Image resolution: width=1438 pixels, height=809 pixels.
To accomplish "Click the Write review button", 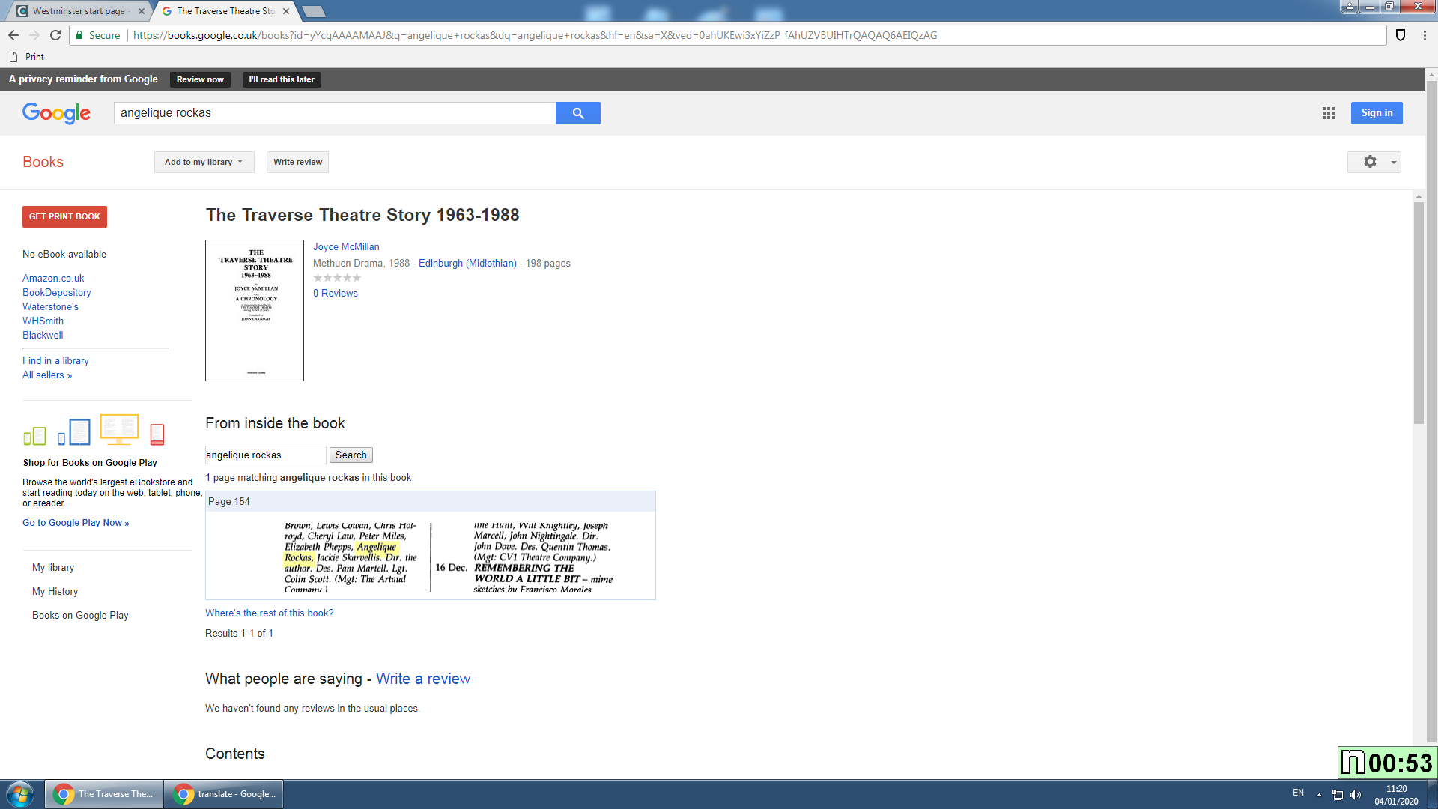I will click(x=297, y=162).
